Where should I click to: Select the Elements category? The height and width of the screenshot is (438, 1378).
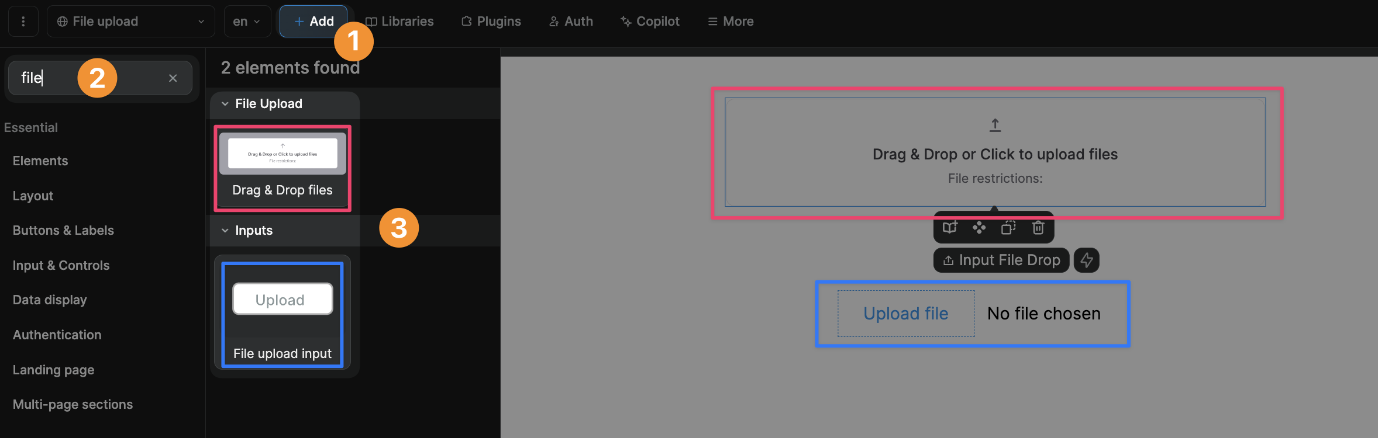[40, 161]
